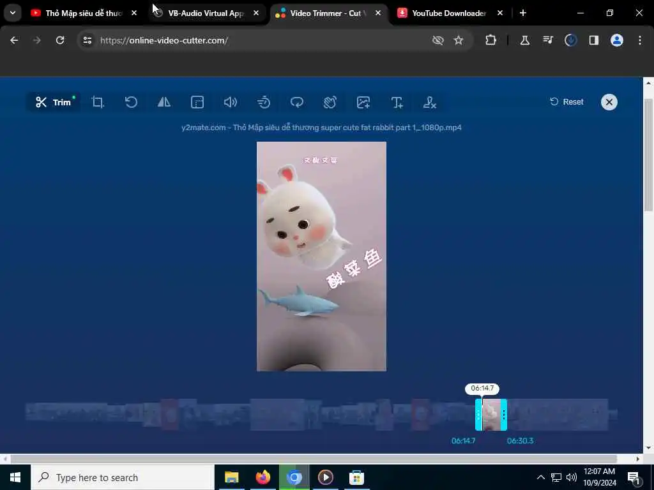The width and height of the screenshot is (654, 490).
Task: Close the editor with round X button
Action: coord(609,102)
